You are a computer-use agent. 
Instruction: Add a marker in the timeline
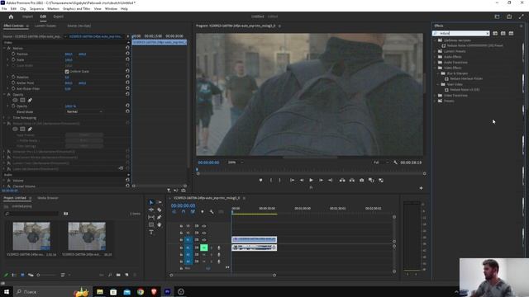pos(202,212)
